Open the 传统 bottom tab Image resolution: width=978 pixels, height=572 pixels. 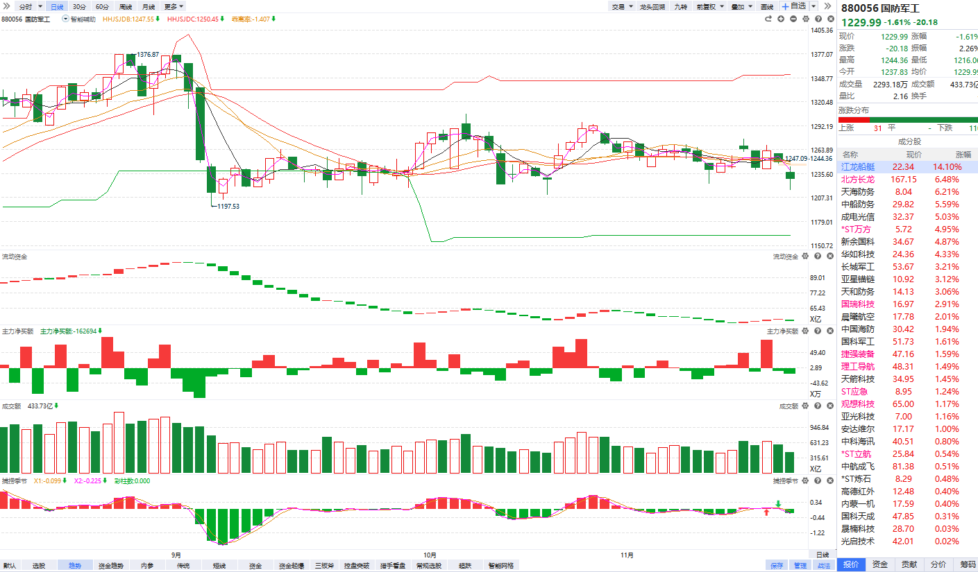click(183, 566)
